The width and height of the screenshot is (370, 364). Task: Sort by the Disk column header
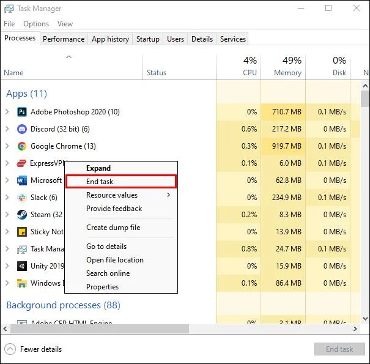coord(328,67)
